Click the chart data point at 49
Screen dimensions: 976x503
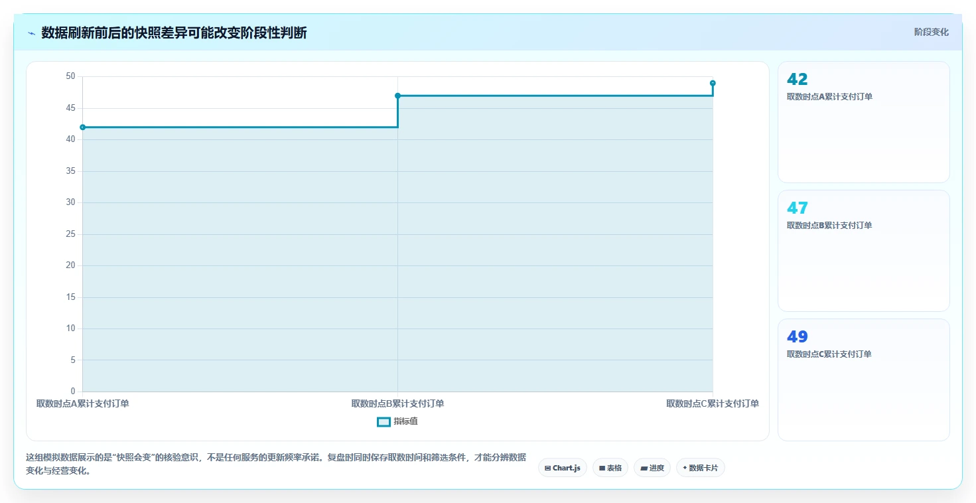(x=713, y=83)
